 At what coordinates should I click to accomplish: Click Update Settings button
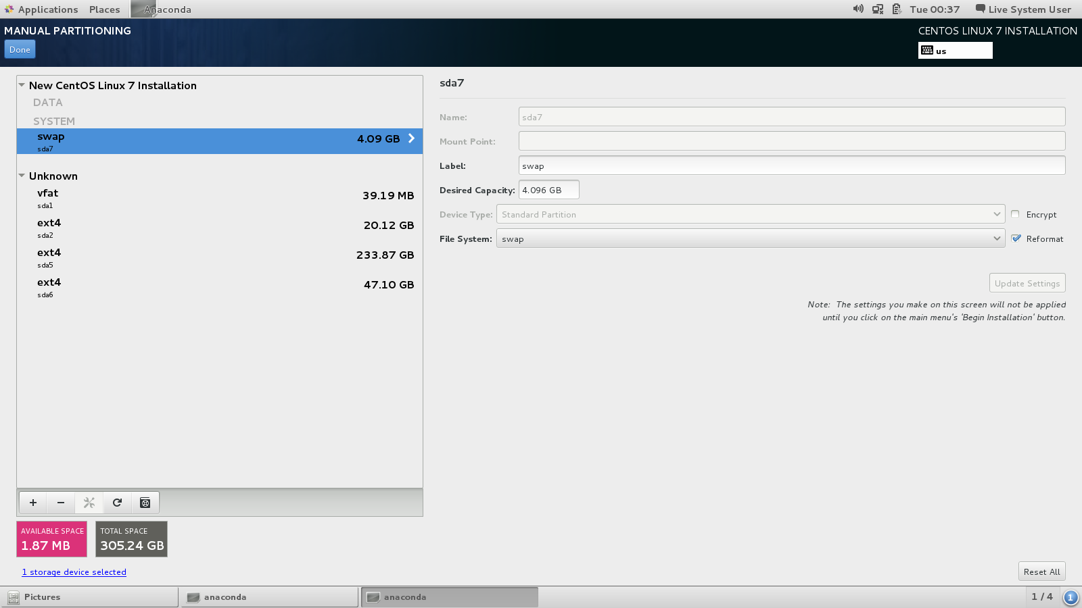tap(1027, 283)
